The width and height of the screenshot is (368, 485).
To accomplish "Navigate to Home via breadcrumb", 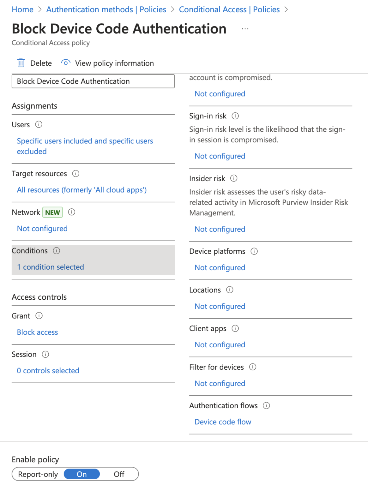I will 22,9.
